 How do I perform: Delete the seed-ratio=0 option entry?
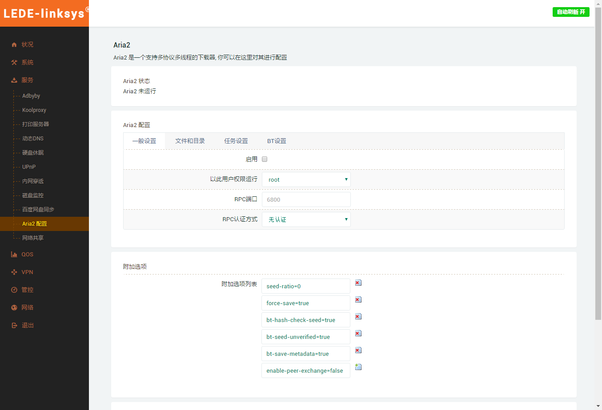pyautogui.click(x=358, y=283)
